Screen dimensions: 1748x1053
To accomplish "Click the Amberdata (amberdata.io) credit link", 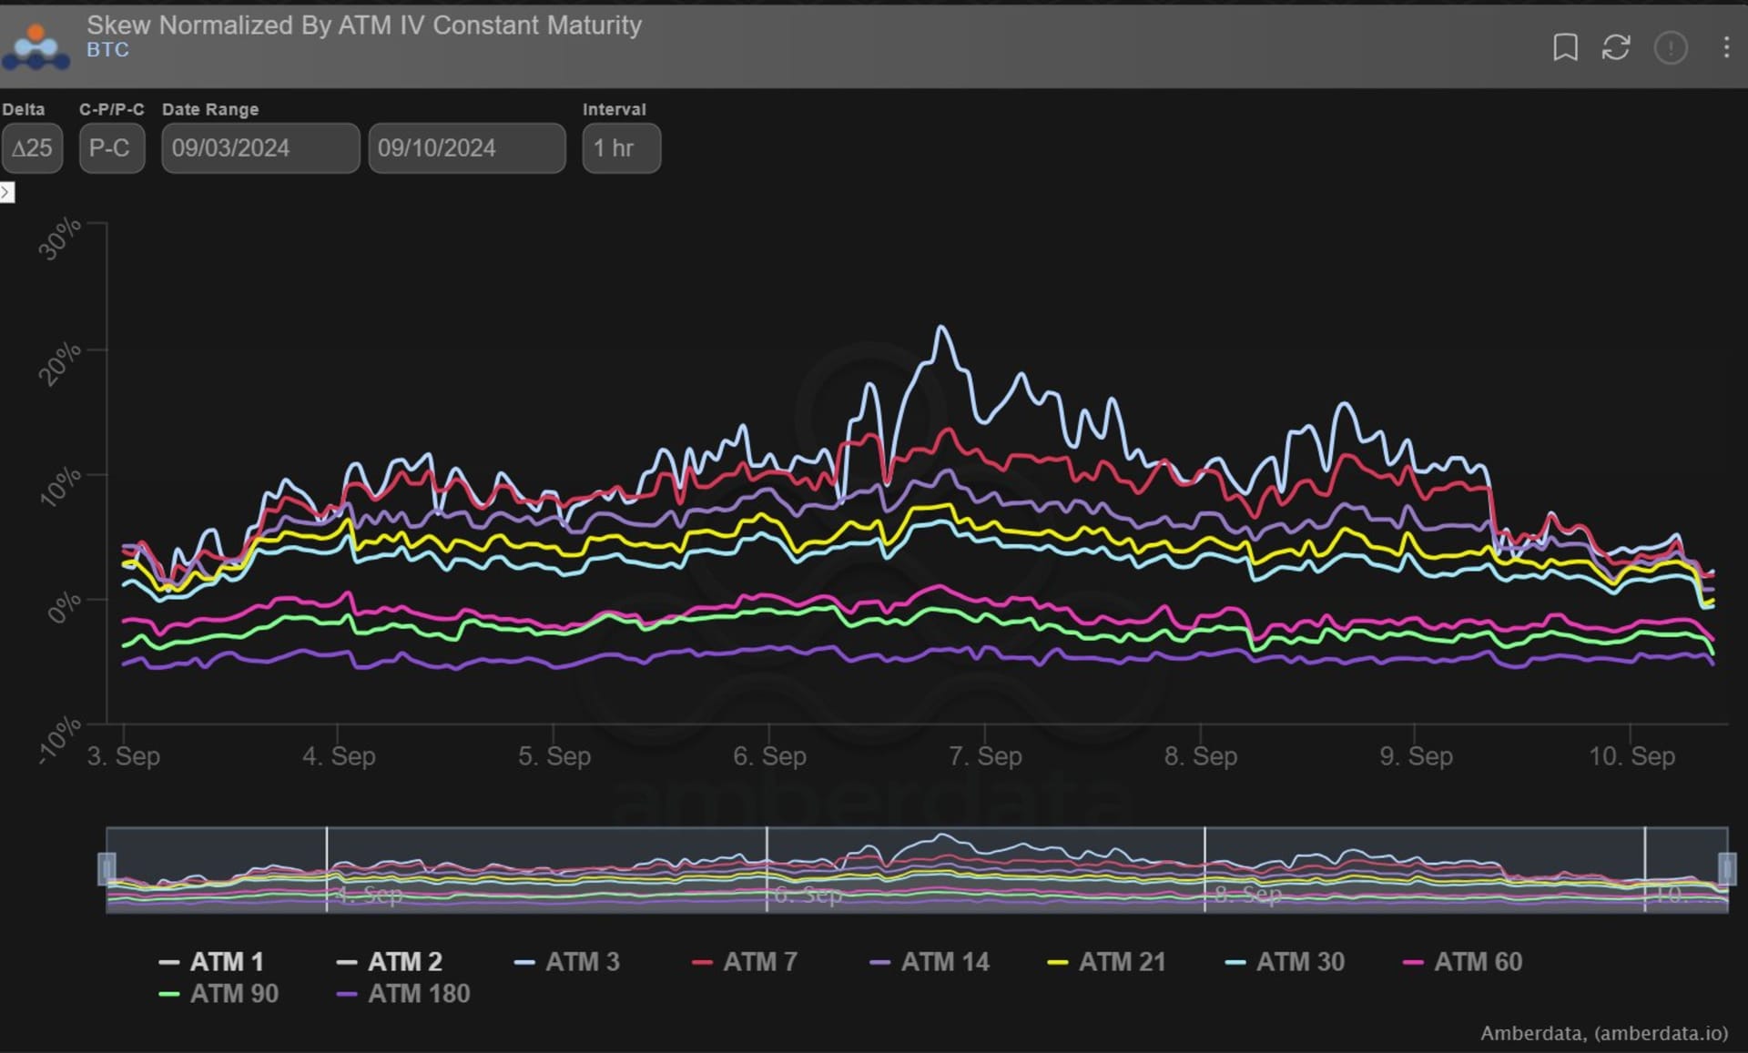I will click(x=1604, y=1033).
